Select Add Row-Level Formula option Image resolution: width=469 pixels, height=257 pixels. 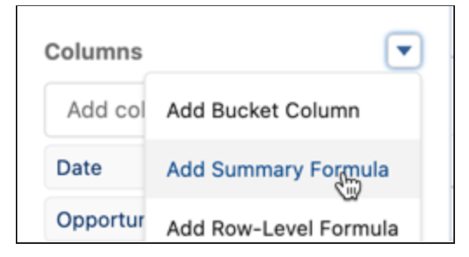(282, 228)
